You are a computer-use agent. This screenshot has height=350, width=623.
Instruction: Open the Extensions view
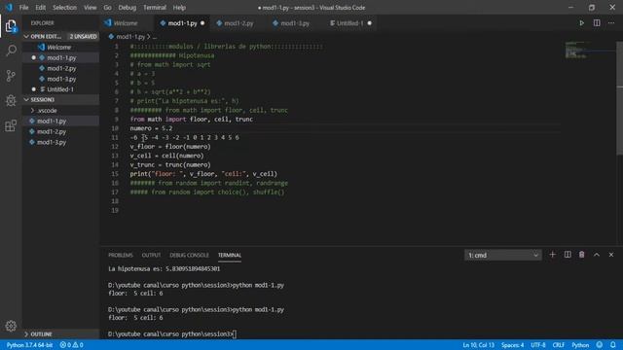point(11,125)
